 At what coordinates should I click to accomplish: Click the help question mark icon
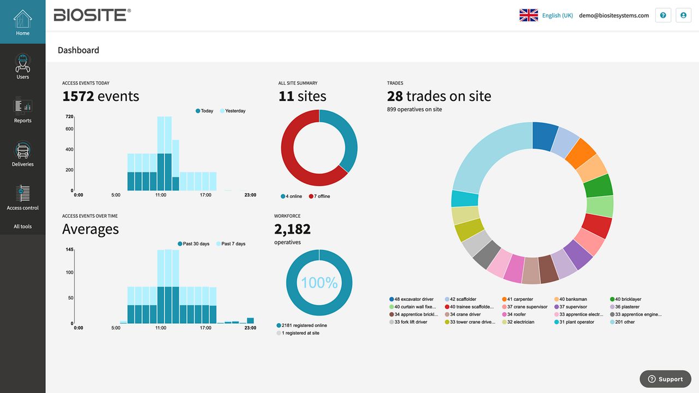click(x=663, y=15)
